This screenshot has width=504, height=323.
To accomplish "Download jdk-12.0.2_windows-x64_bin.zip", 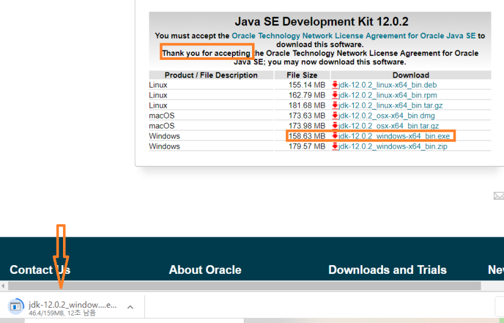I will point(392,146).
